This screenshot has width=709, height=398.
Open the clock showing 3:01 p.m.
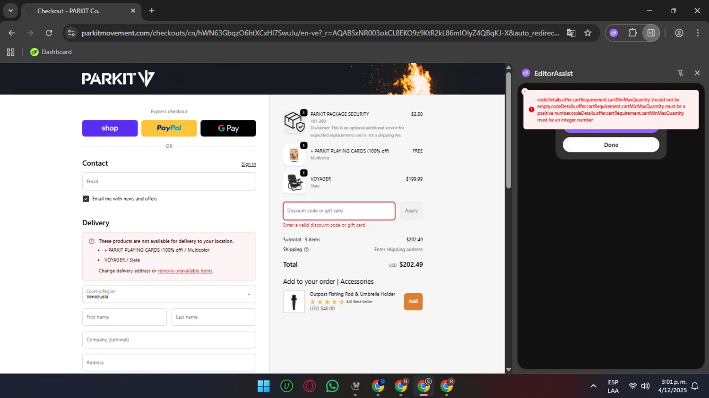pos(673,386)
